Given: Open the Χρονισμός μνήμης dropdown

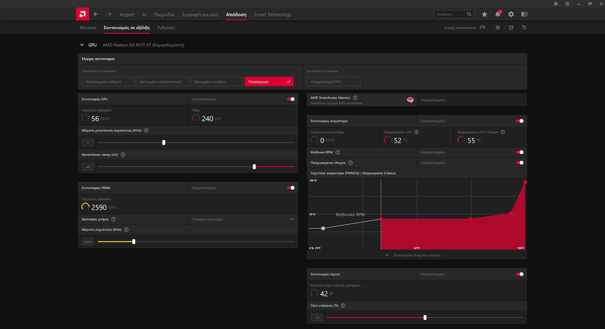Looking at the screenshot, I should [x=242, y=219].
